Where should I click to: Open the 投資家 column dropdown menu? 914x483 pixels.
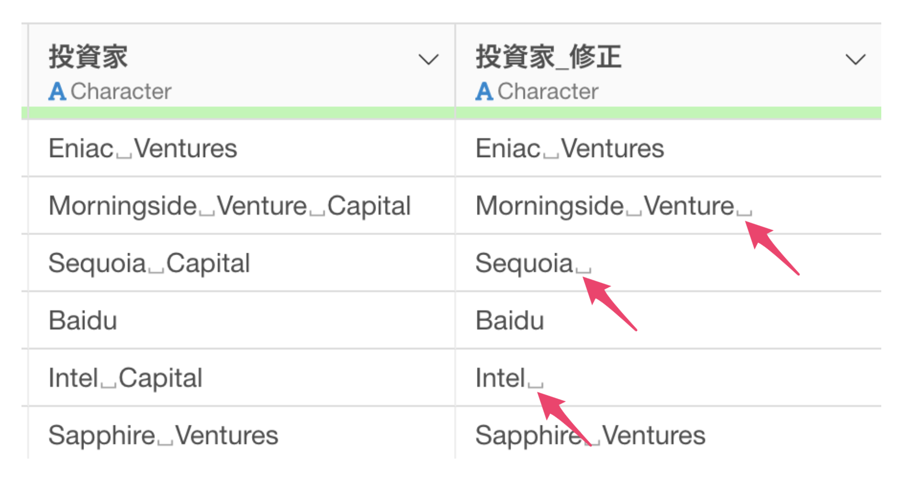428,60
